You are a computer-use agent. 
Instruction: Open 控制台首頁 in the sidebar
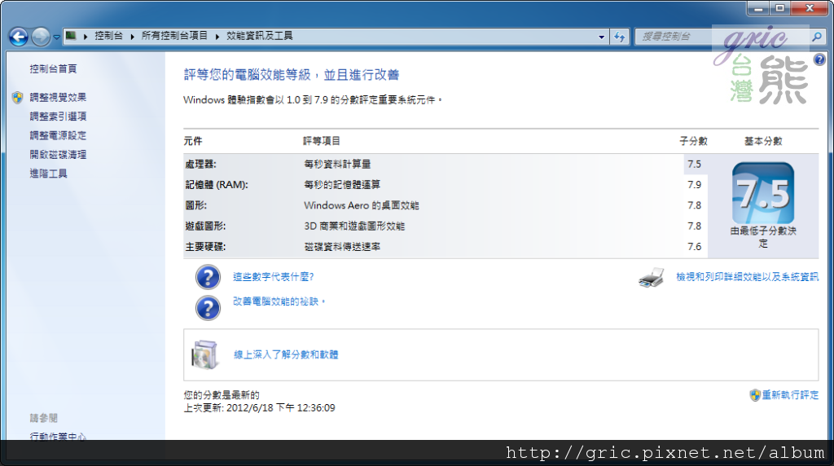click(53, 68)
